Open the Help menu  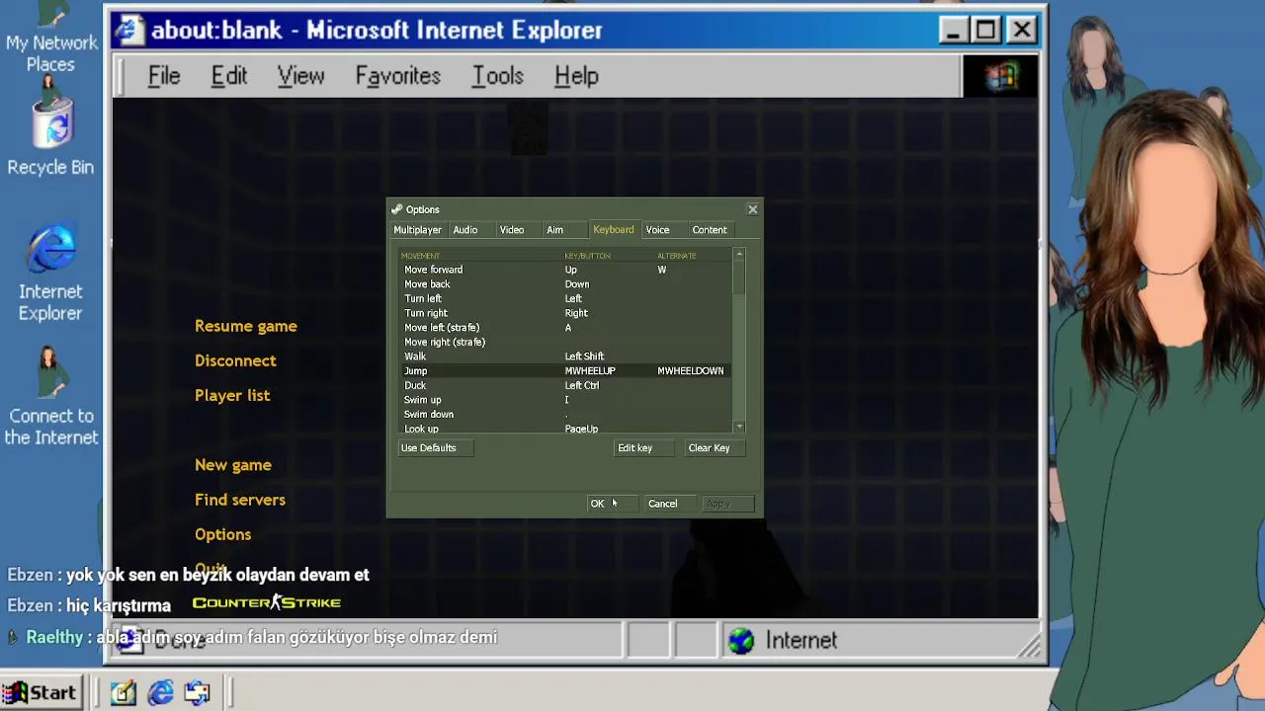click(576, 76)
